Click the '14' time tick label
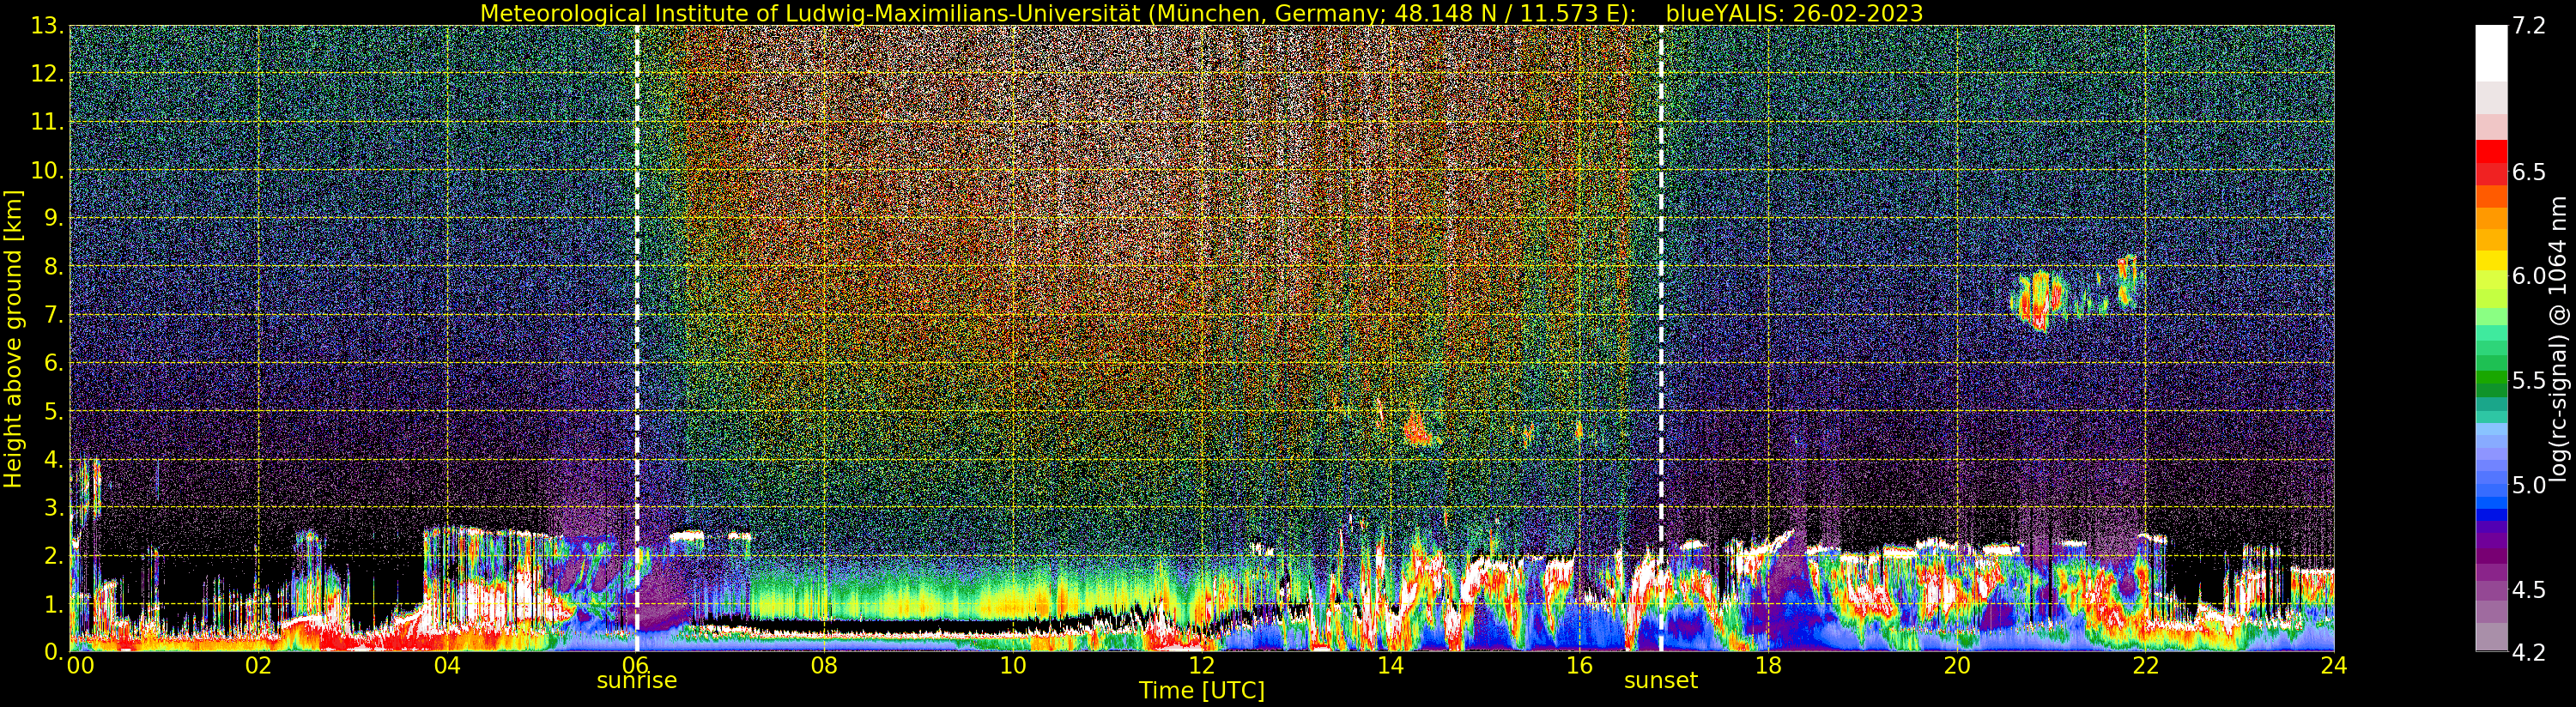2576x707 pixels. (x=1390, y=665)
